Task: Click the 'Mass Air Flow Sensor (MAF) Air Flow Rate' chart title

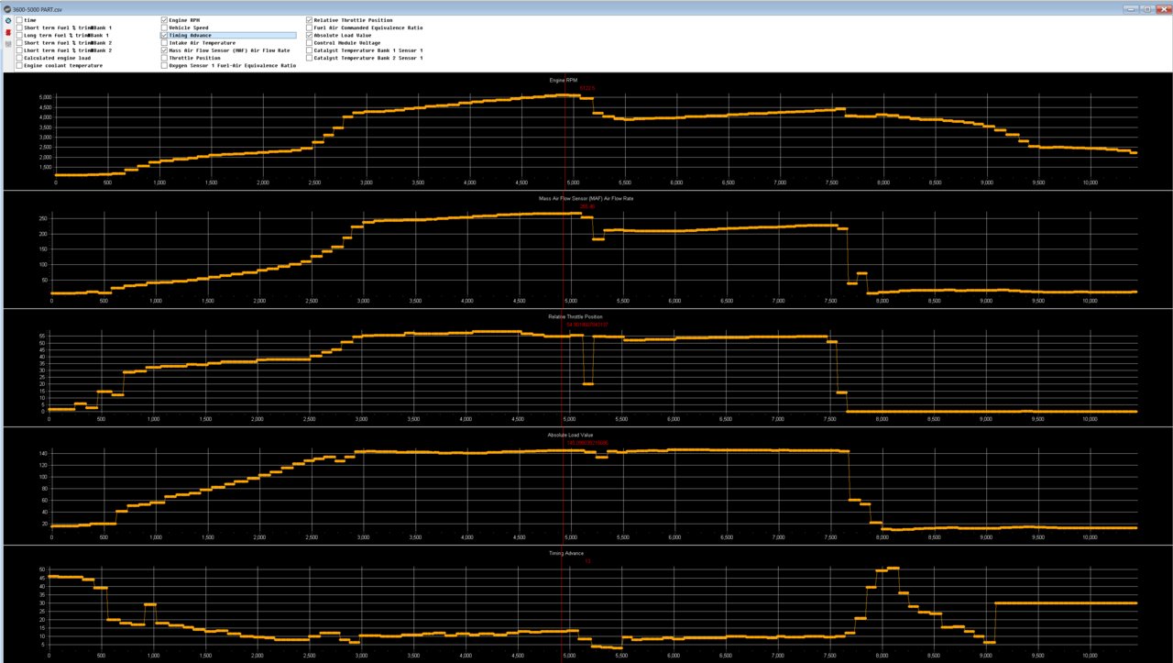Action: click(586, 198)
